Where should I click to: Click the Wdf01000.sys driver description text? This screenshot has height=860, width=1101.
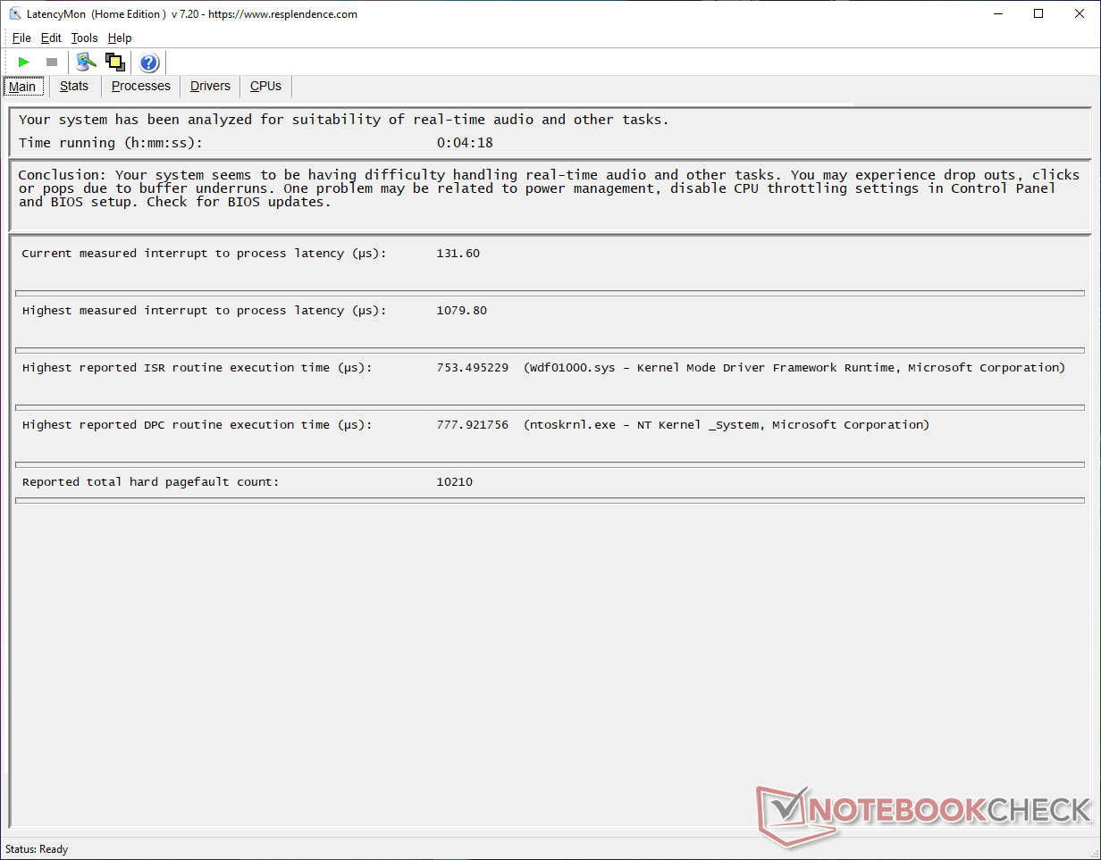point(794,368)
